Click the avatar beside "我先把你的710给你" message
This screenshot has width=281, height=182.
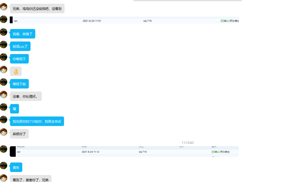(x=4, y=119)
